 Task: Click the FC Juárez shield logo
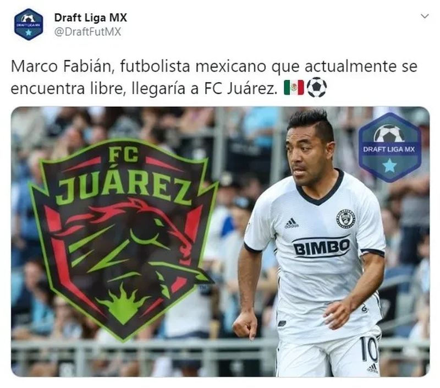pyautogui.click(x=123, y=239)
